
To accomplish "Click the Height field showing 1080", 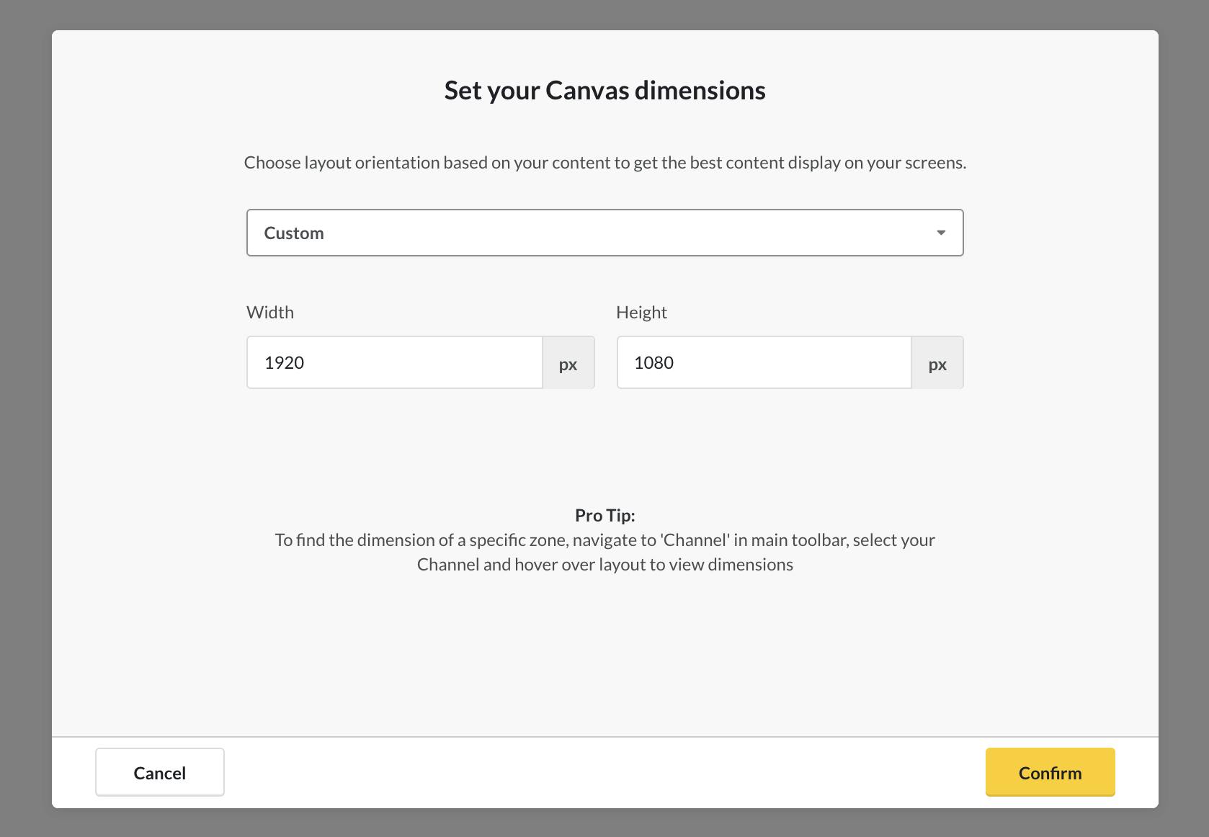I will (x=764, y=362).
